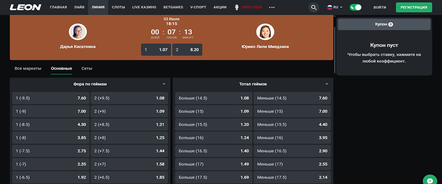
Task: Collapse the Фора по геймам section
Action: pyautogui.click(x=164, y=84)
